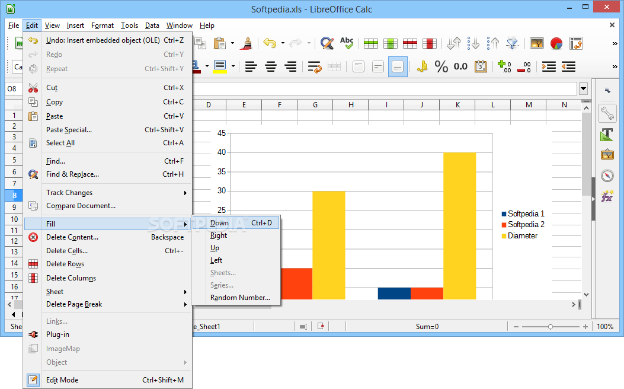Open sidebar settings menu button
Screen dimensions: 624x389
point(607,90)
